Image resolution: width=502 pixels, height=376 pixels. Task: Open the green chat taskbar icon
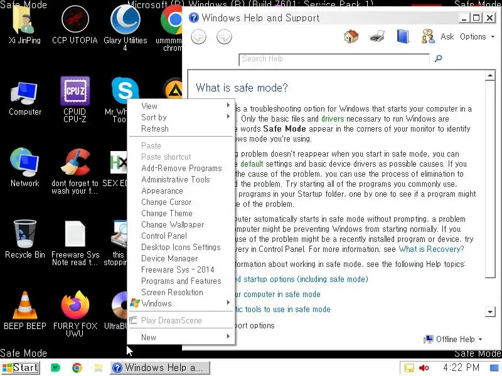(55, 368)
